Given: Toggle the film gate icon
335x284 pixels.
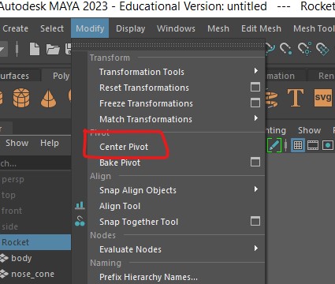Looking at the screenshot, I should click(x=313, y=145).
